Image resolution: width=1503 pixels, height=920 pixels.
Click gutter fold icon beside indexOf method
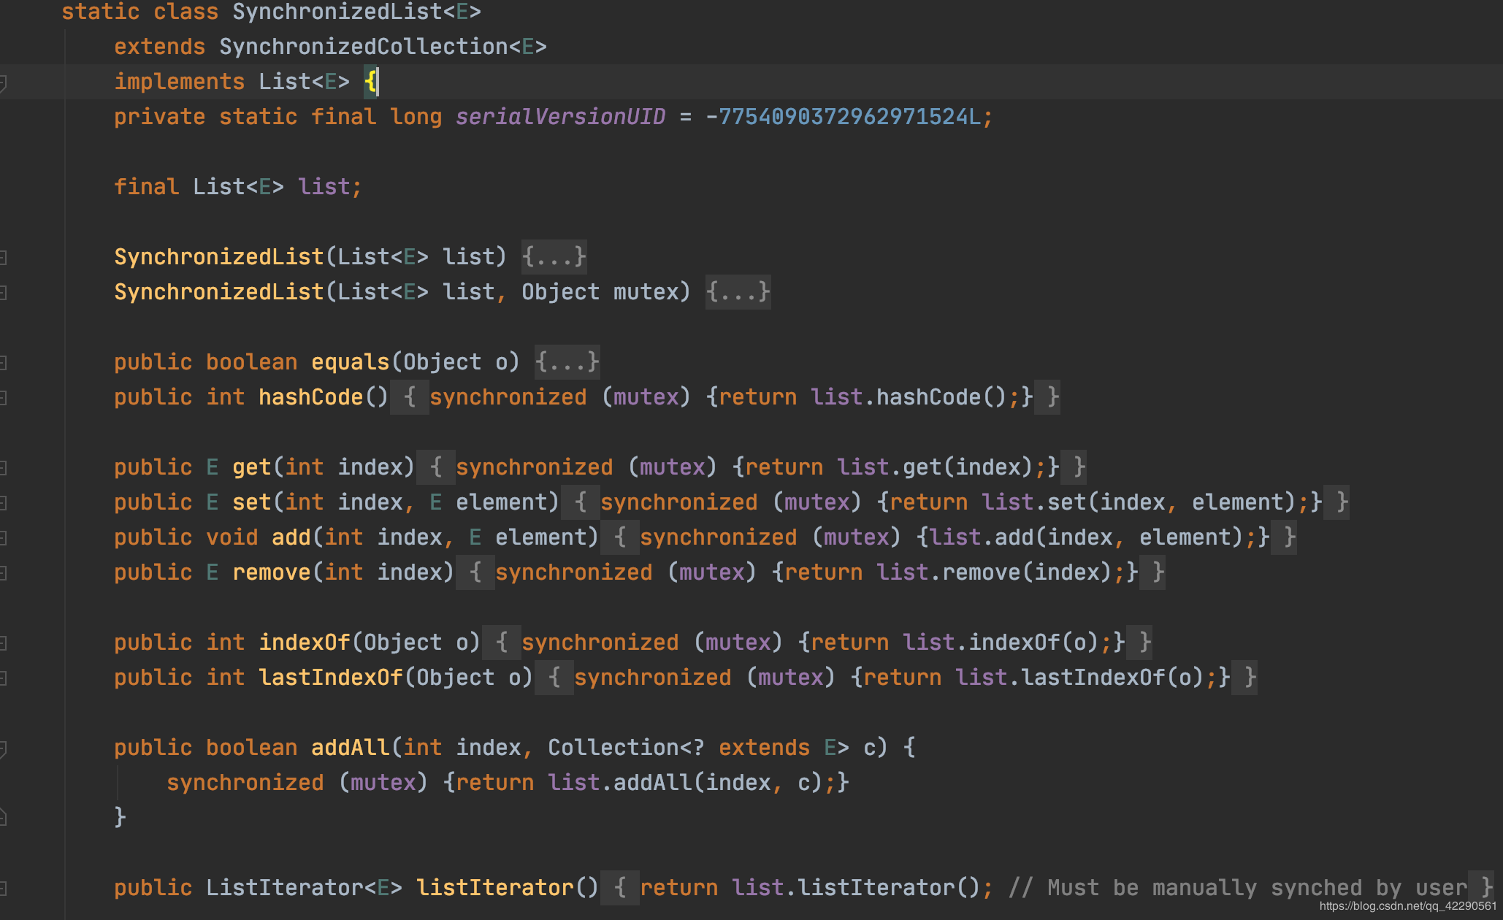(4, 643)
